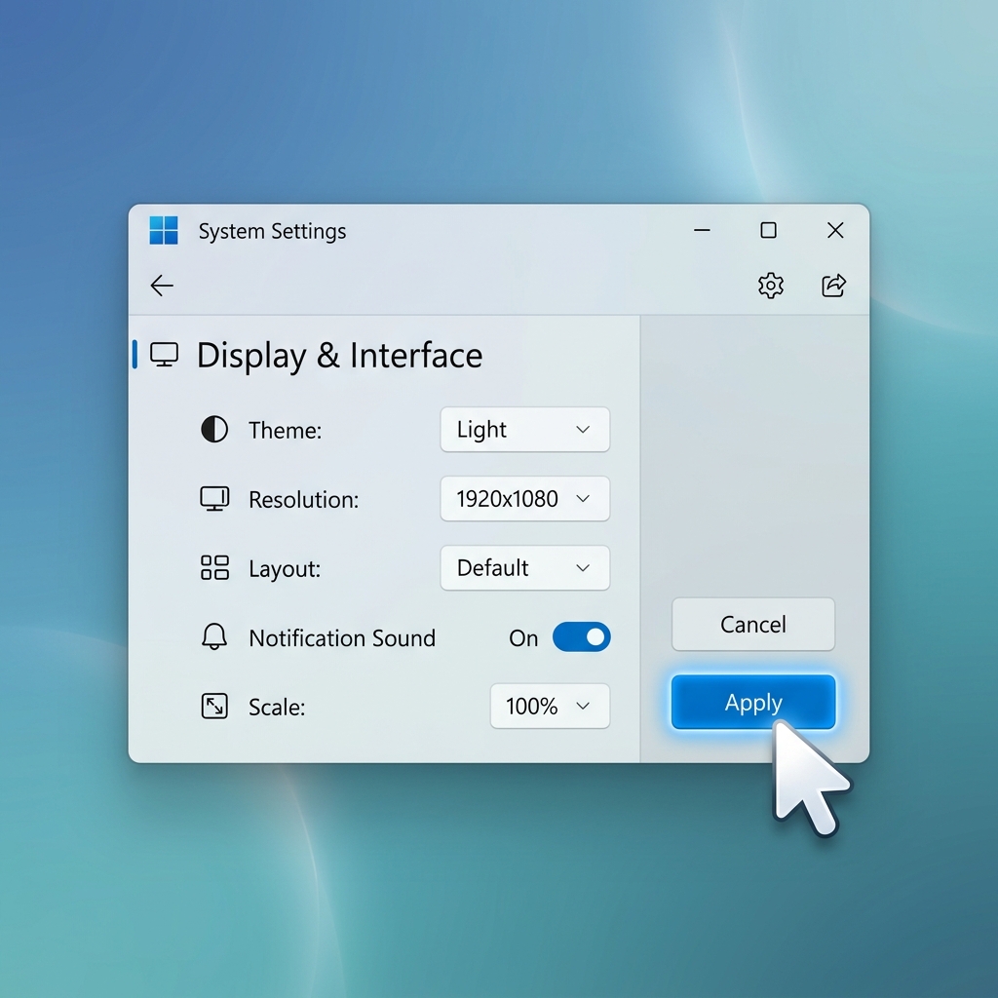Open the Resolution dropdown showing 1920x1080

(x=524, y=498)
